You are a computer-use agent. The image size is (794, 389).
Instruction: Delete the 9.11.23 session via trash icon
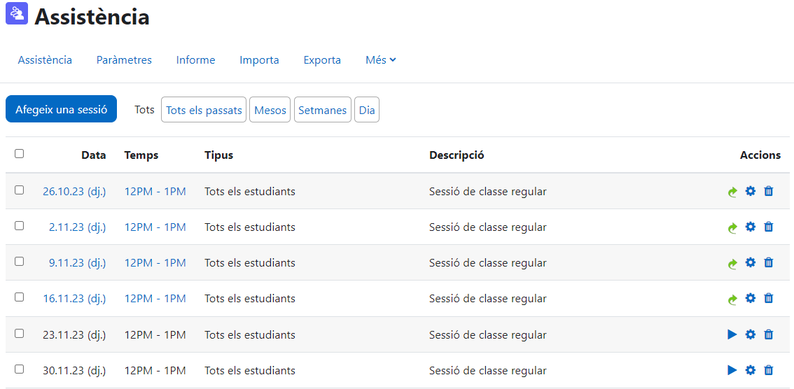point(769,262)
